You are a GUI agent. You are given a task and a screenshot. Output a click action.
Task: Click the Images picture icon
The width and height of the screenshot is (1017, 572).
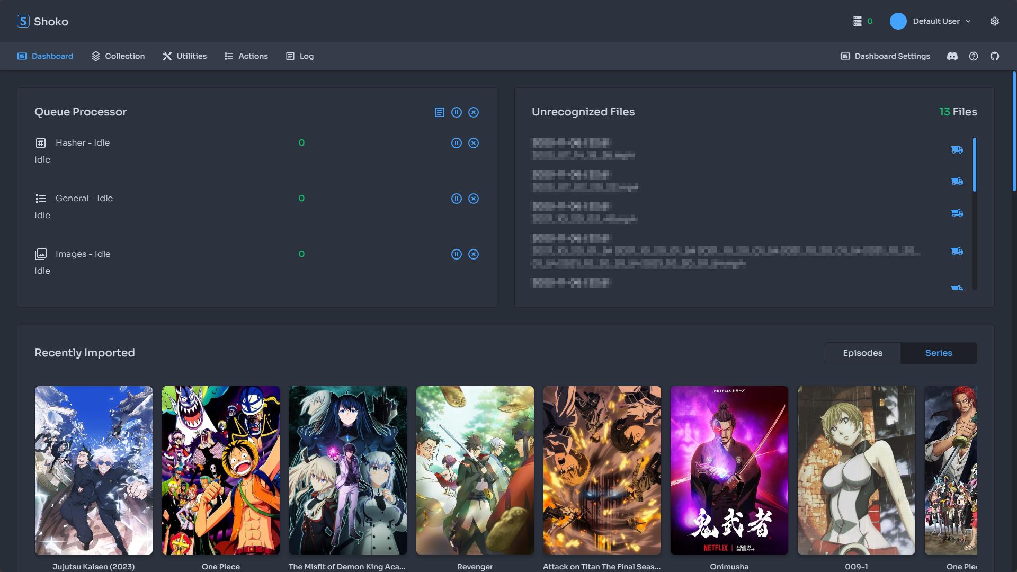click(41, 254)
